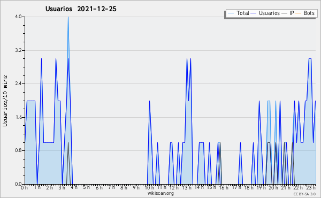Click the '20 h' x-axis label
The image size is (321, 198).
(x=274, y=188)
